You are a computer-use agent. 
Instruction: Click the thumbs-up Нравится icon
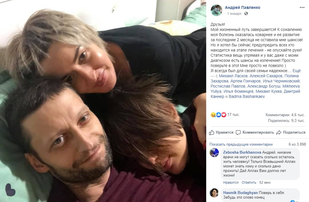point(212,132)
